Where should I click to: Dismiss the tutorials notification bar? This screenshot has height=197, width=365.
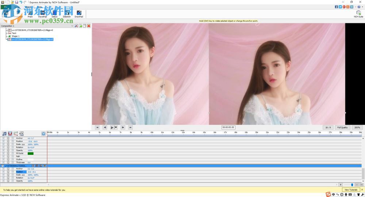pyautogui.click(x=362, y=190)
